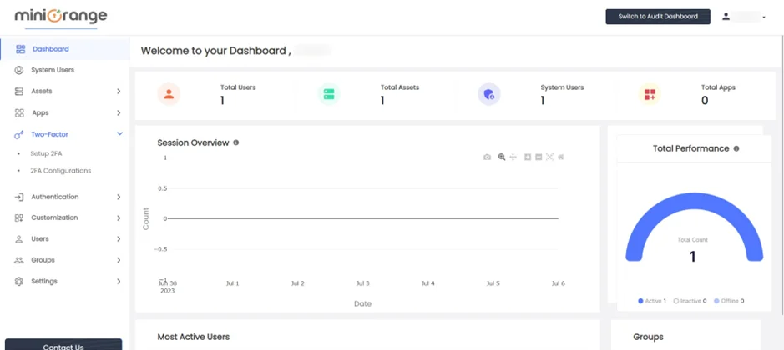Expand the Groups submenu chevron

point(119,260)
